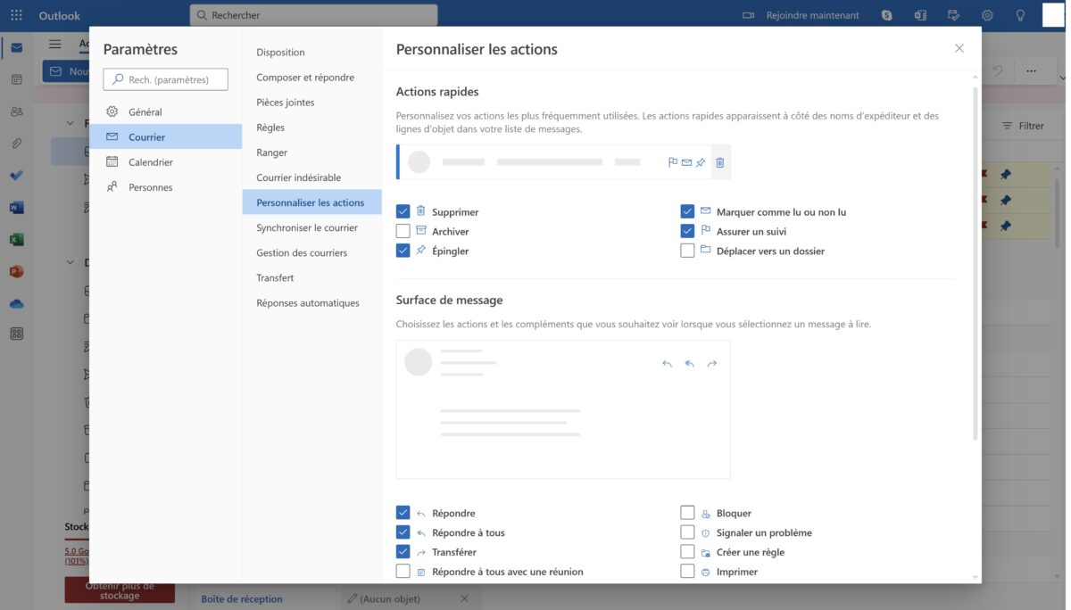Click Rejoindre maintenant in top bar
This screenshot has width=1071, height=610.
[x=812, y=15]
